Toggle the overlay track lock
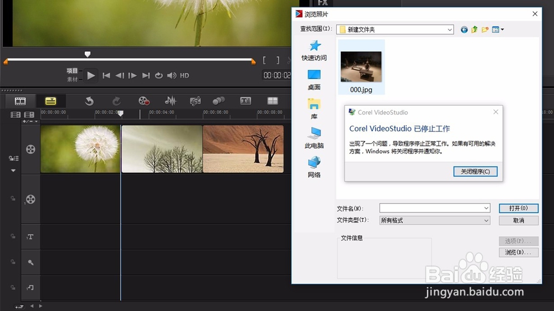The width and height of the screenshot is (554, 311). (13, 199)
